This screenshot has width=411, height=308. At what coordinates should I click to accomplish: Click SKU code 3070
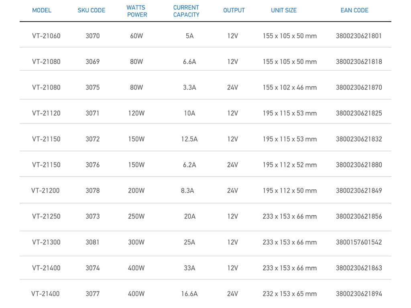(93, 36)
